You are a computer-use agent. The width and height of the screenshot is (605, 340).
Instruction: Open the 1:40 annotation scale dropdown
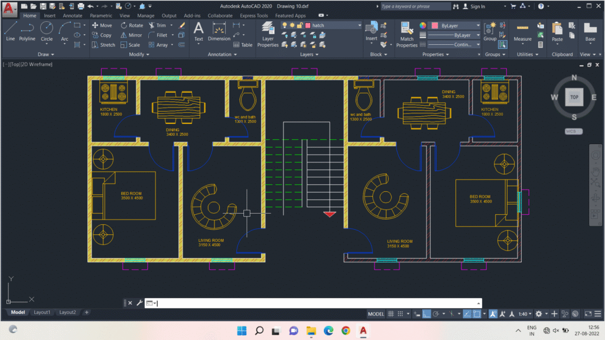[x=525, y=314]
